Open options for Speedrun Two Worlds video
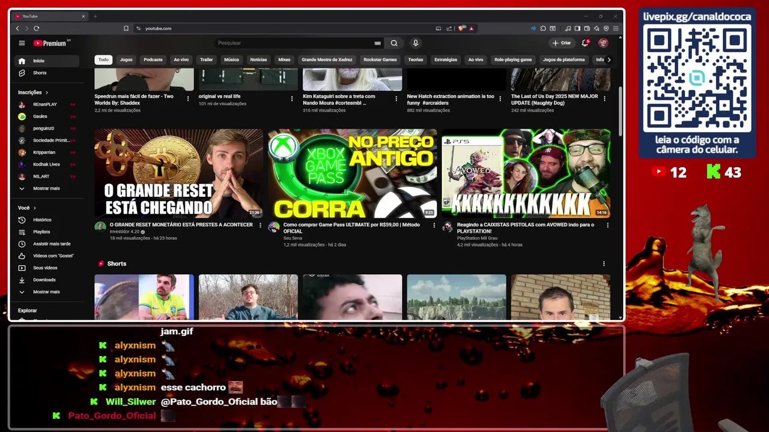 pyautogui.click(x=188, y=98)
